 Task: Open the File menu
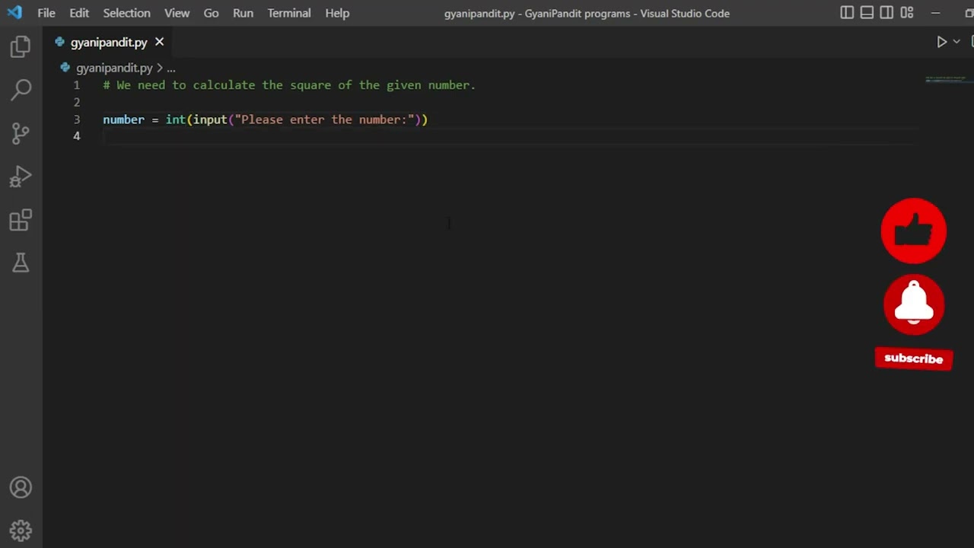(x=46, y=13)
